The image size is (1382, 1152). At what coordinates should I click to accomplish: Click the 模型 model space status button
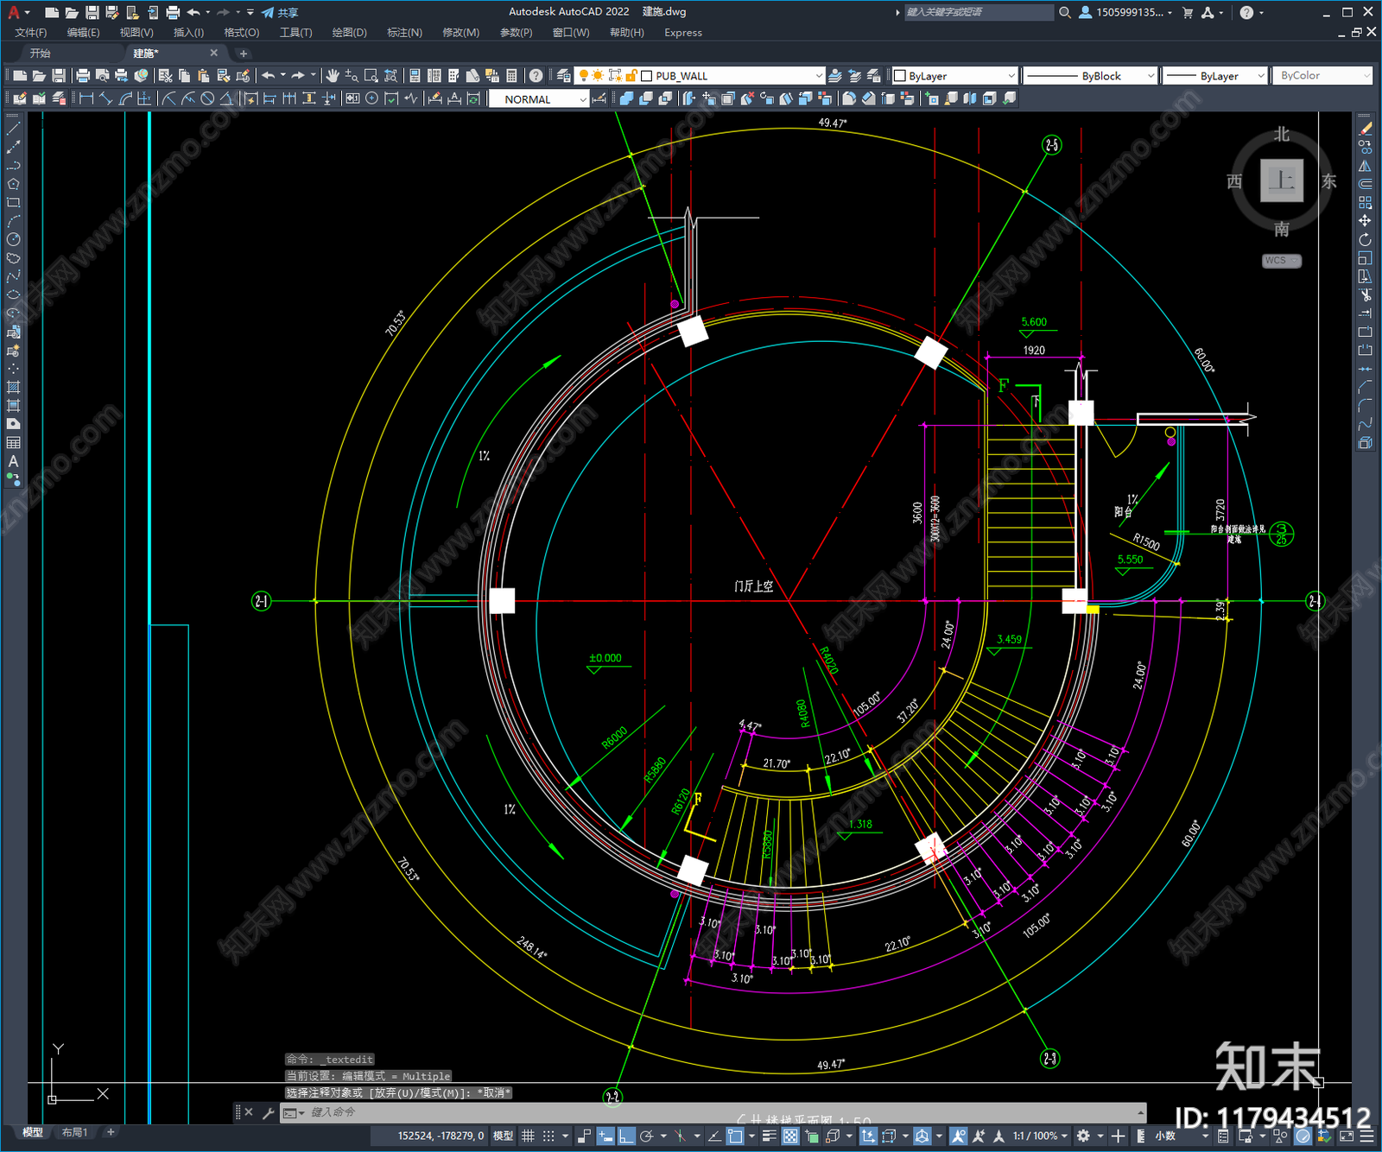503,1136
